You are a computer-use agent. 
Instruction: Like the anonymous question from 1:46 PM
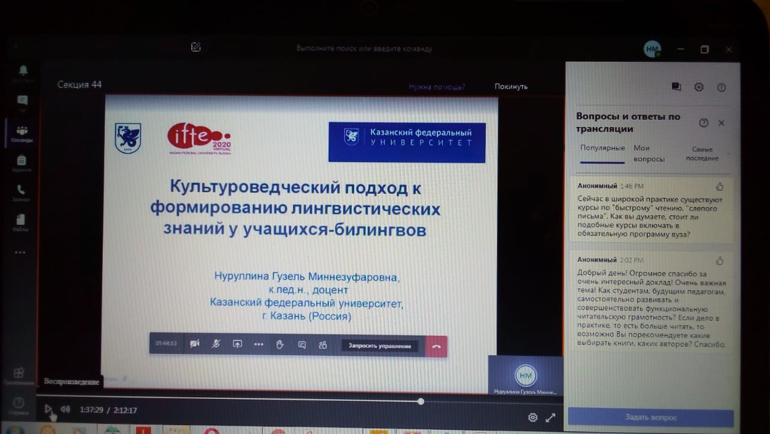pyautogui.click(x=719, y=187)
